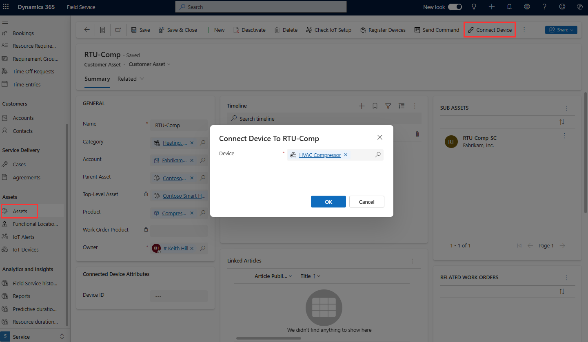Open Linked Articles more options
Screen dimensions: 588x342
tap(413, 261)
